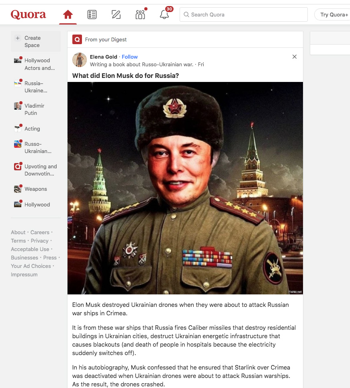Open the Notifications bell icon
The width and height of the screenshot is (350, 388).
click(164, 14)
